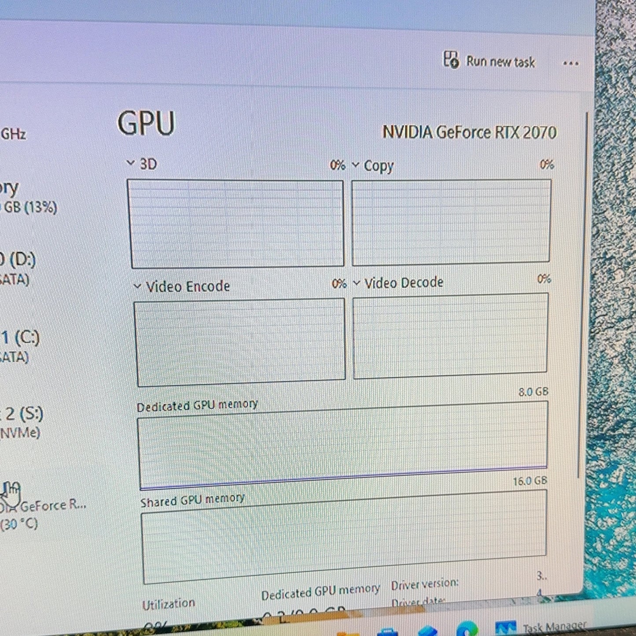Open the three-dots more options menu
Screen dimensions: 636x636
click(x=571, y=63)
